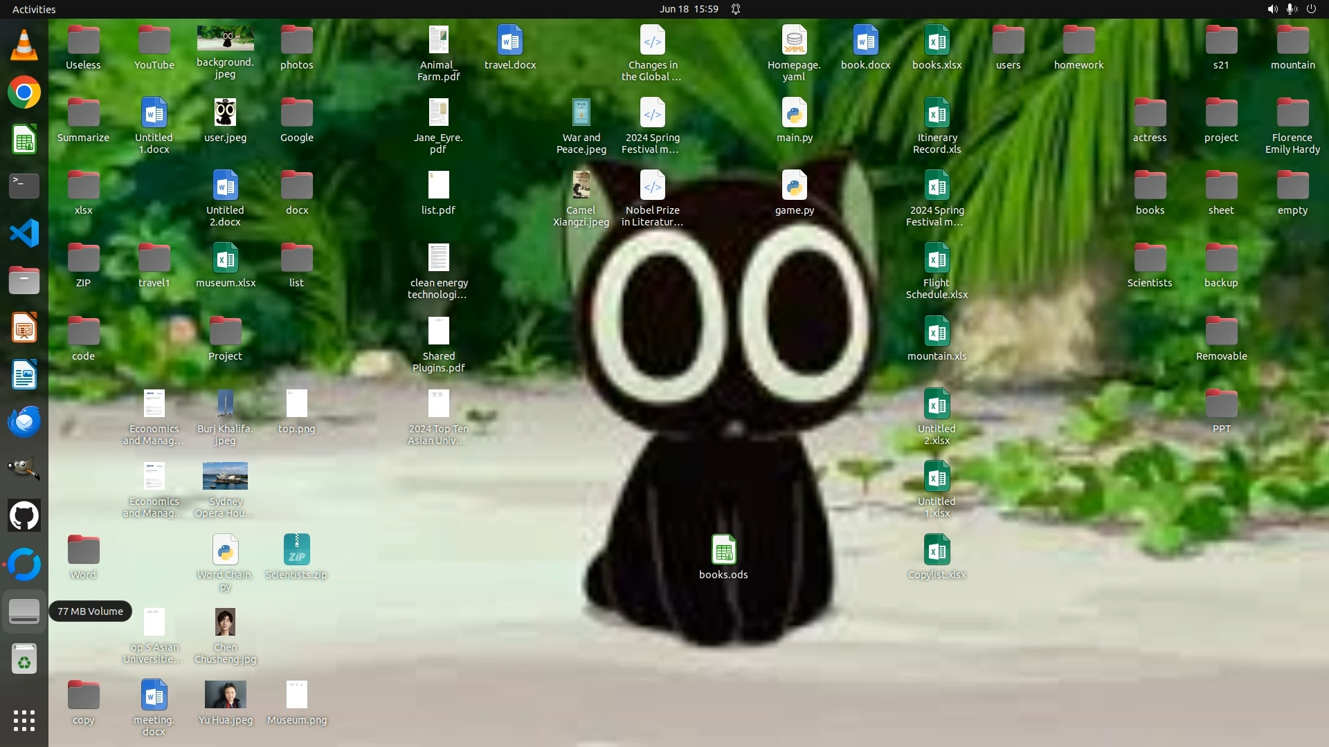Viewport: 1329px width, 747px height.
Task: Open the Trash in the dock
Action: pyautogui.click(x=24, y=659)
